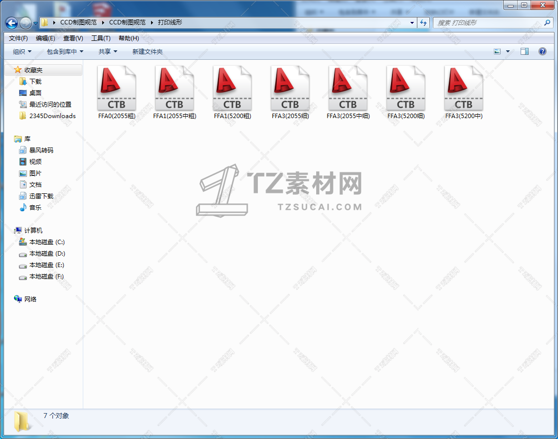The width and height of the screenshot is (558, 439).
Task: Open the 组织 dropdown menu
Action: click(x=22, y=51)
